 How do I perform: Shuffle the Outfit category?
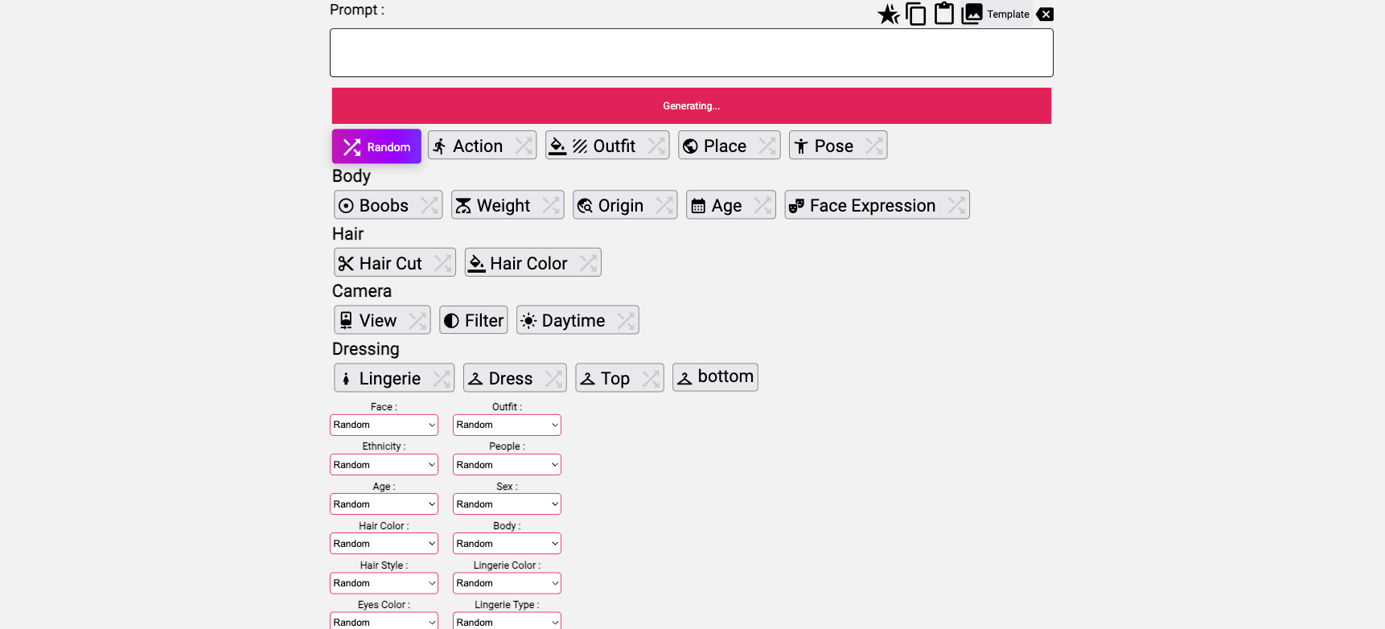[656, 146]
